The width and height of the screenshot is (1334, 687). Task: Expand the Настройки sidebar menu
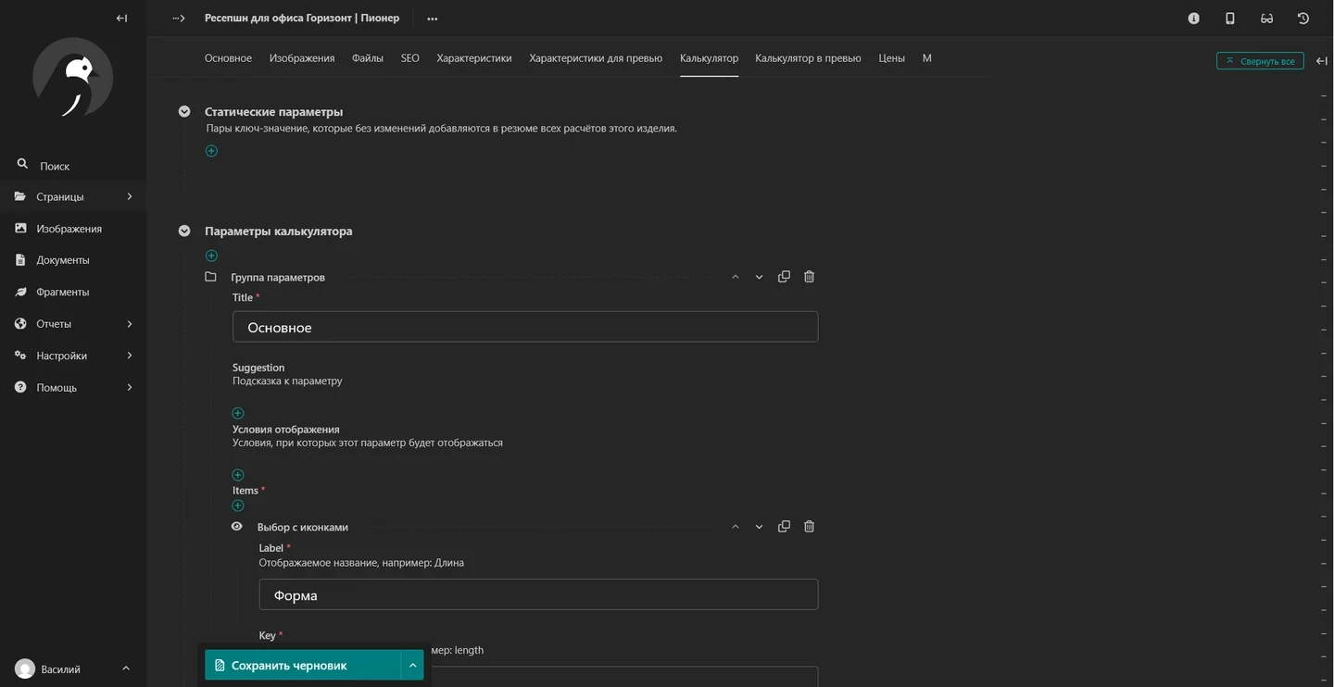pos(130,356)
